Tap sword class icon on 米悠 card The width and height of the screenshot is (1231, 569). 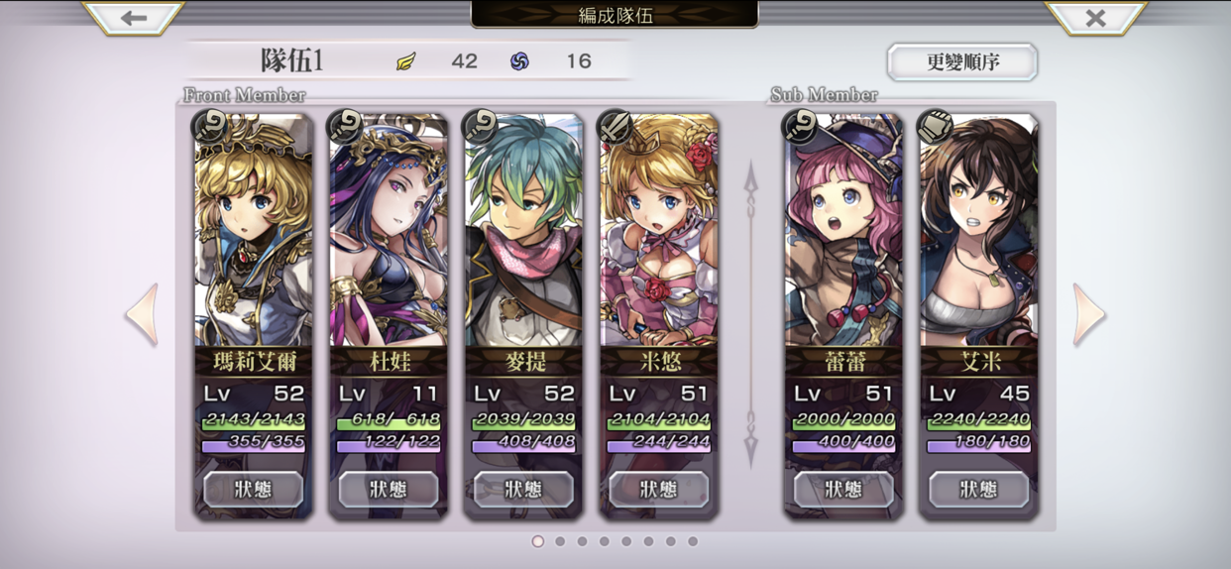[615, 127]
